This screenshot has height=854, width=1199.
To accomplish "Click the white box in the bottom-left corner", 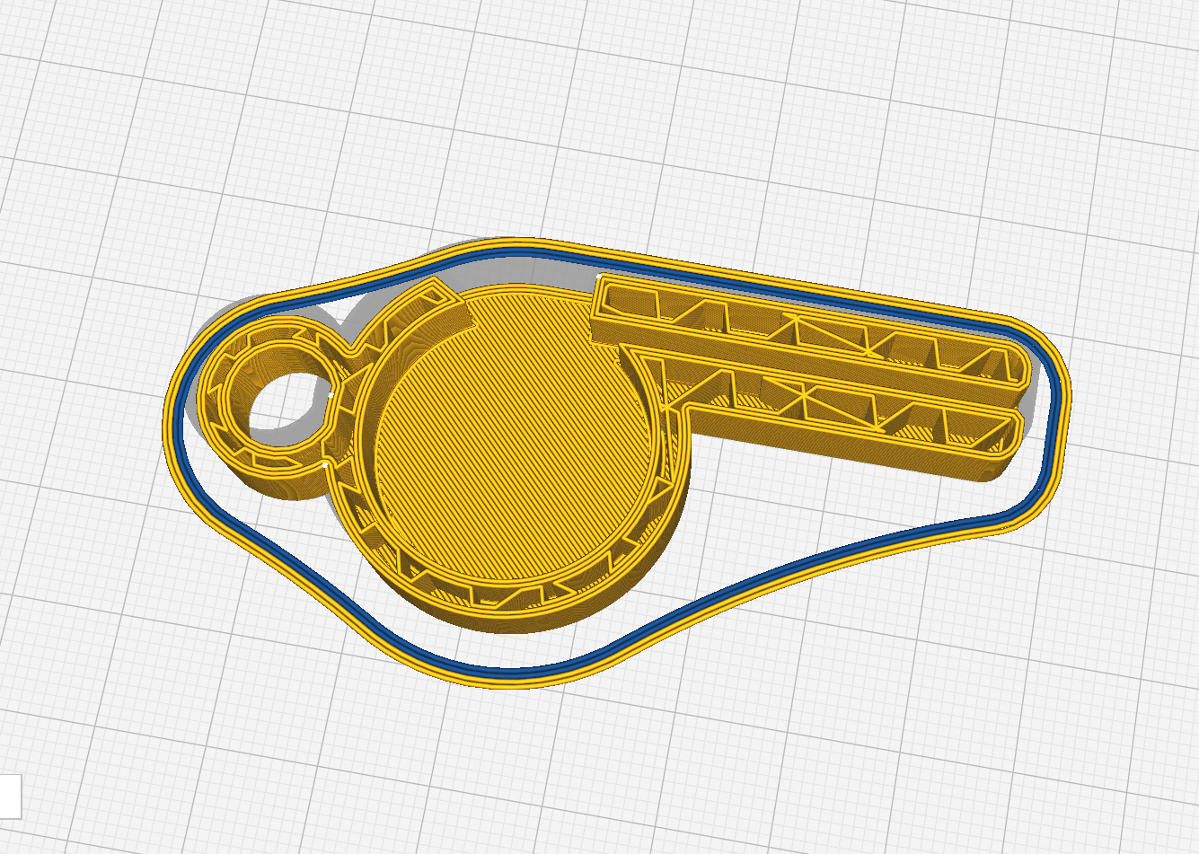I will [x=10, y=796].
